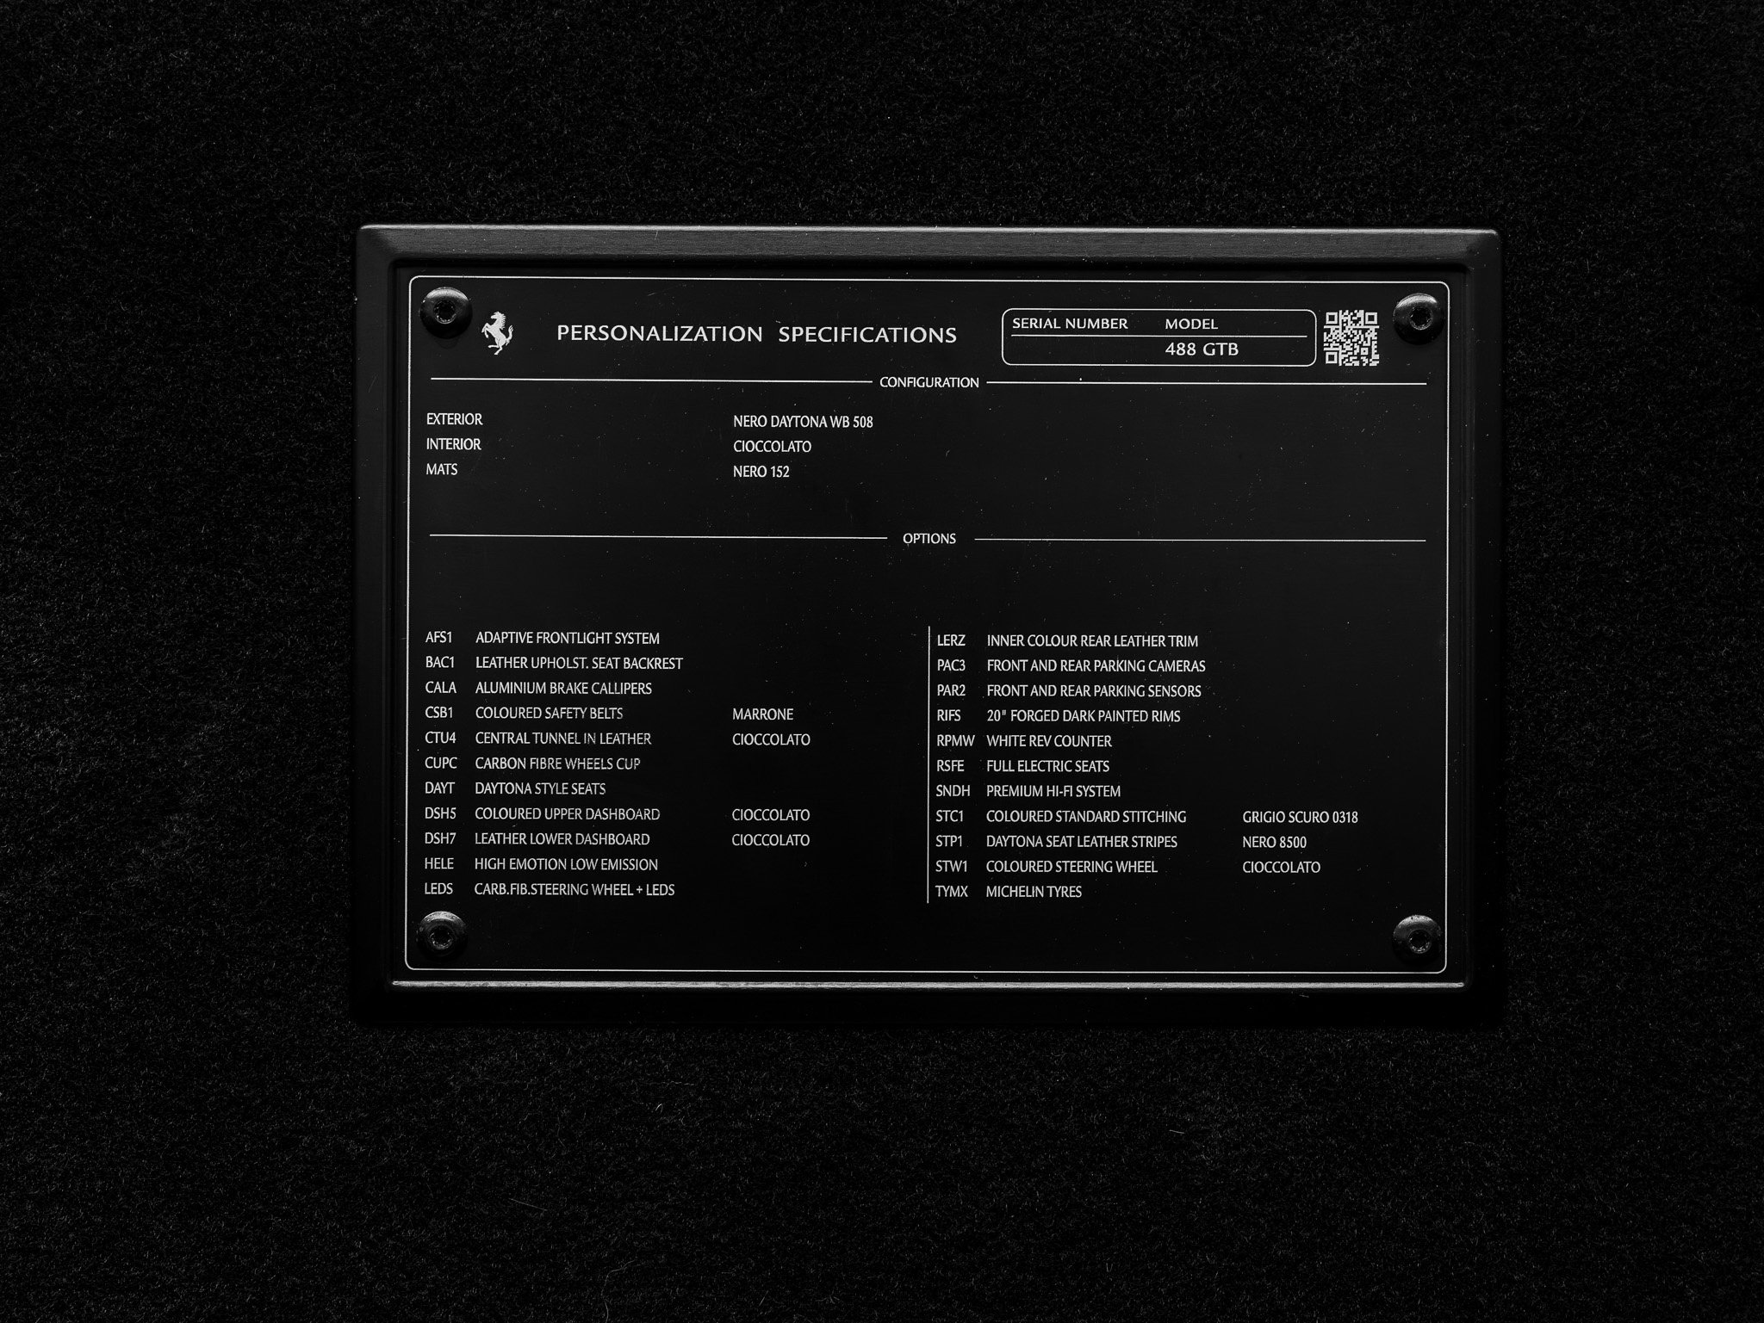Viewport: 1764px width, 1323px height.
Task: Click the QR code on the plate
Action: coord(1351,338)
